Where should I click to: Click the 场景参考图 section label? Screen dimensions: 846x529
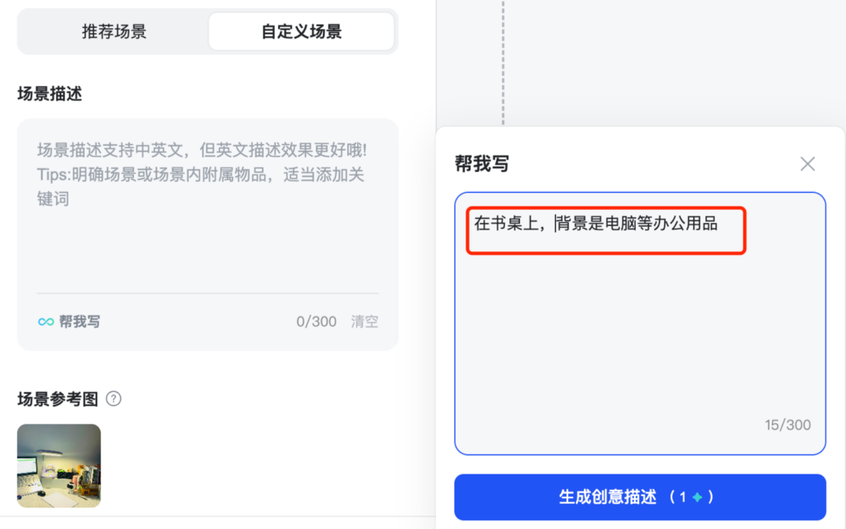(x=57, y=399)
